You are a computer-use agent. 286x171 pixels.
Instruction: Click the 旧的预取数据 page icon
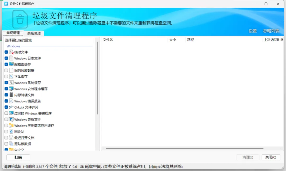[11, 71]
